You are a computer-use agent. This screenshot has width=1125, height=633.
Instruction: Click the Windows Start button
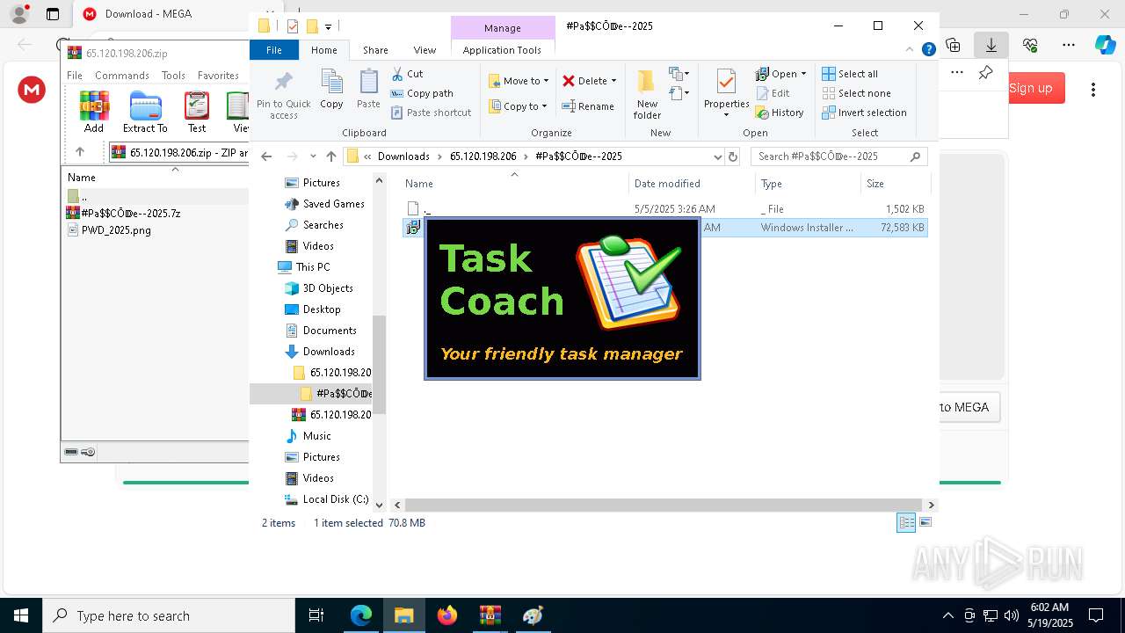21,615
